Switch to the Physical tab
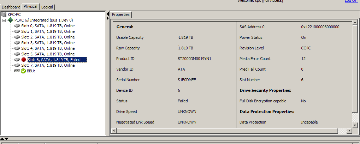Viewport: 360px width, 144px height. point(30,6)
